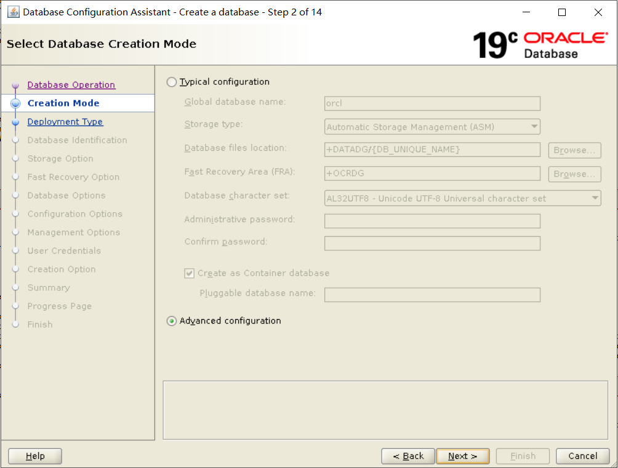Select Typical configuration radio button
Screen dimensions: 618x468
tap(172, 82)
